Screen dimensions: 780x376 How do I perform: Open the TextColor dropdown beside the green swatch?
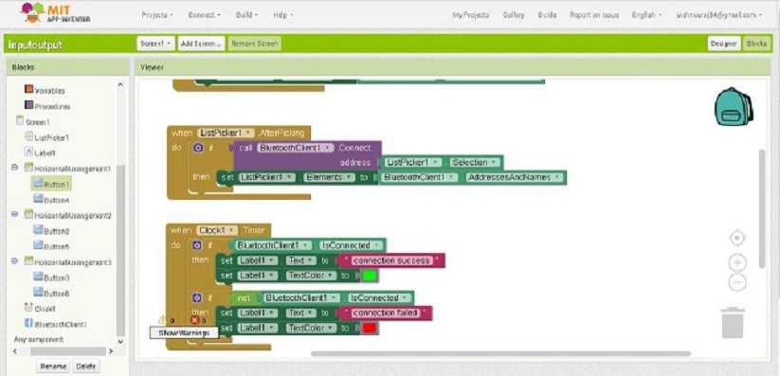pos(312,275)
